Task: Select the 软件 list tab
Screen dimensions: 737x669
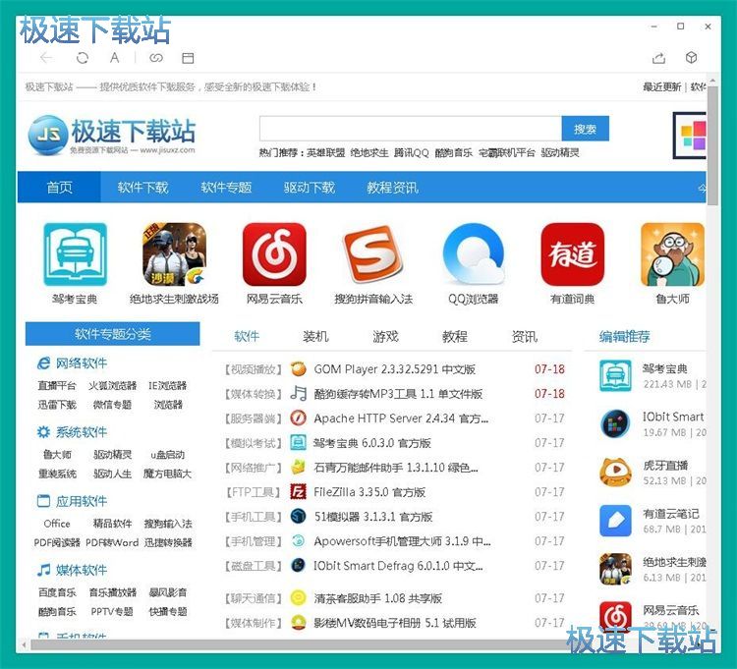Action: pyautogui.click(x=247, y=336)
